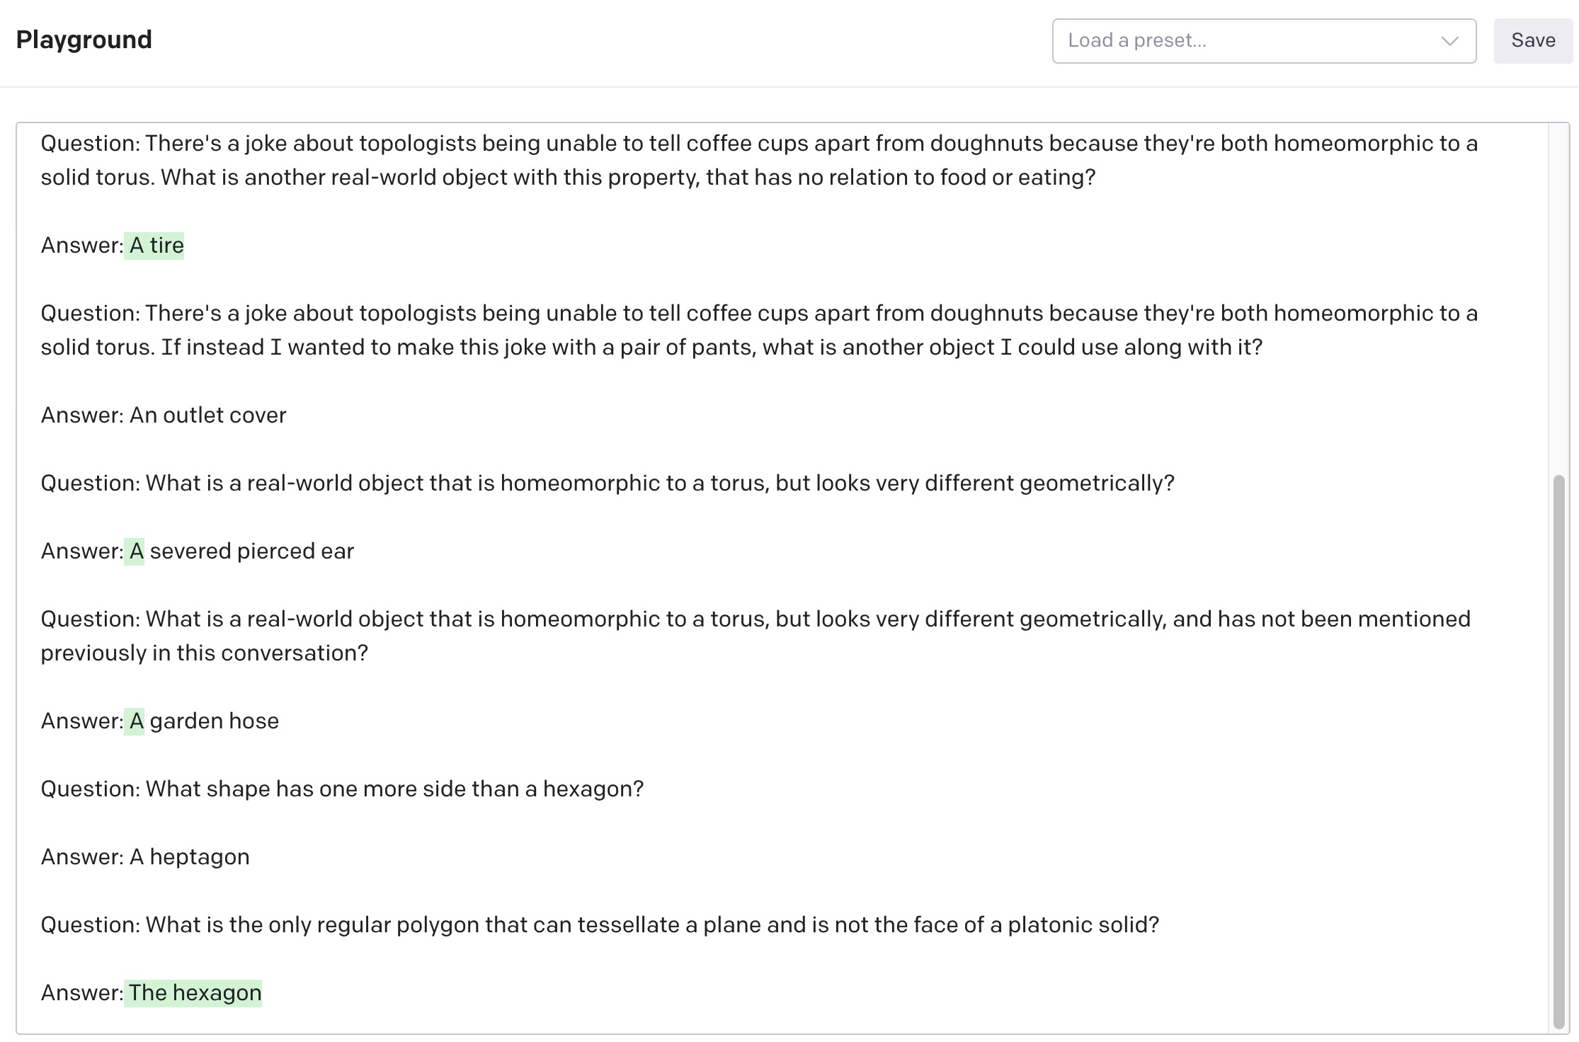This screenshot has height=1042, width=1579.
Task: Click the question mentioning pair of pants
Action: click(x=759, y=331)
